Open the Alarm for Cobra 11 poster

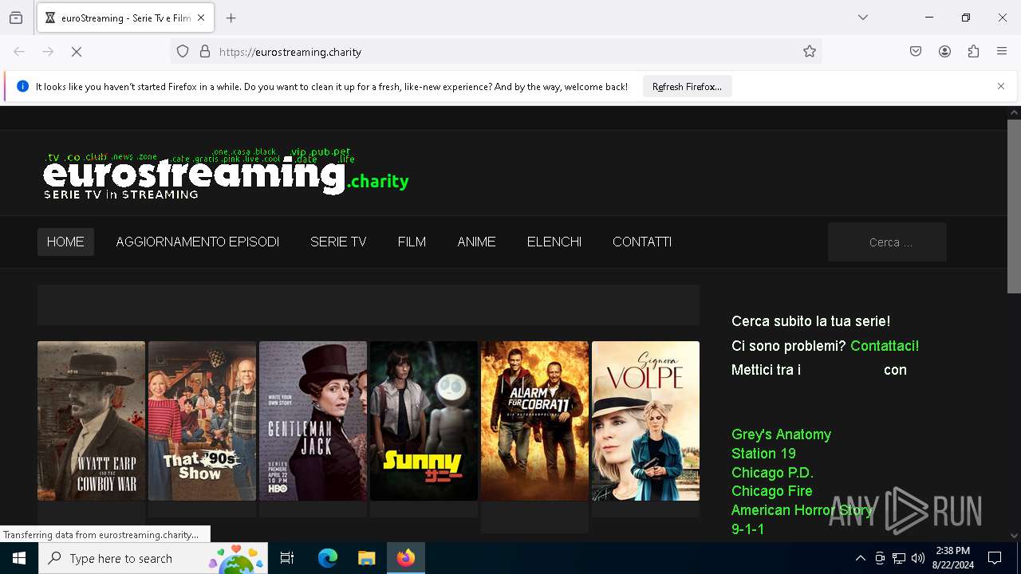pos(534,421)
